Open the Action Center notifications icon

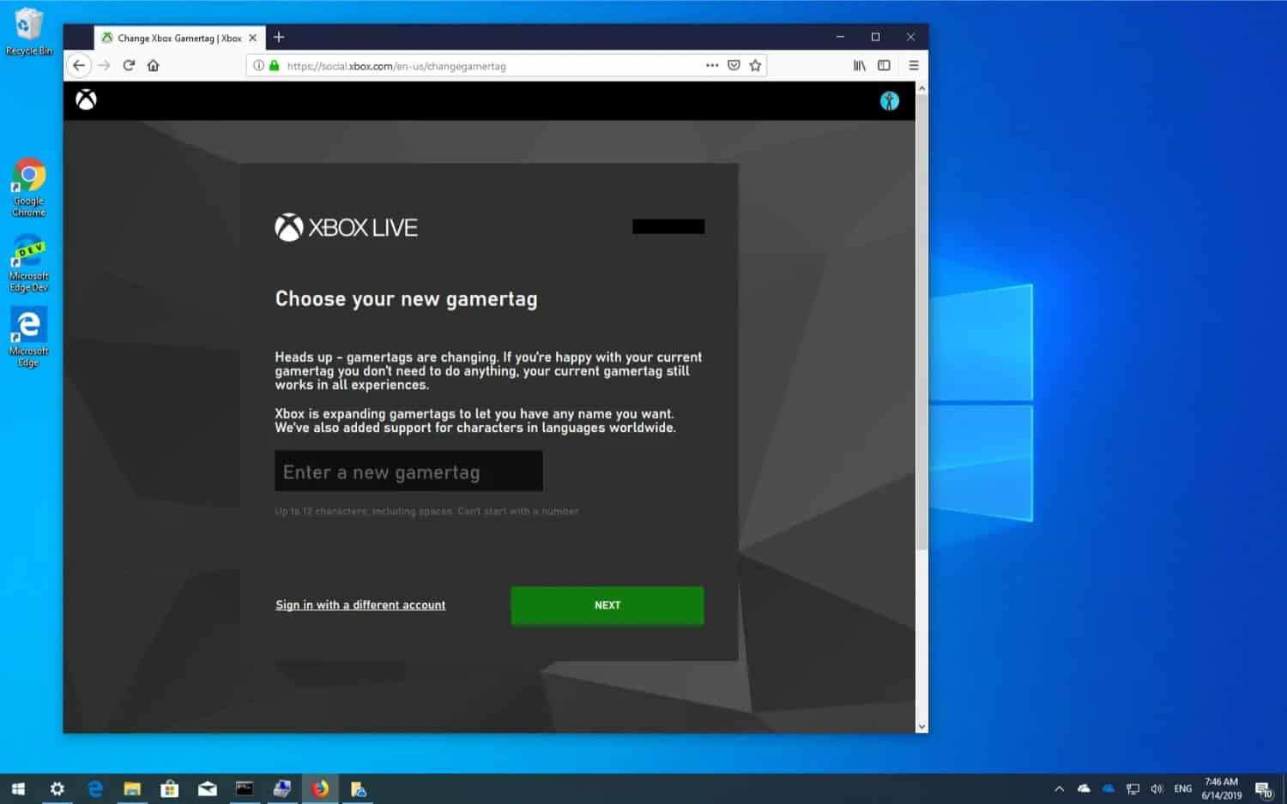(x=1264, y=789)
